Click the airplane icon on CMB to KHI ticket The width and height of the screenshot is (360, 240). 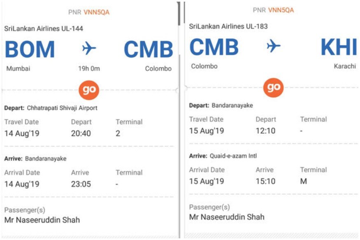point(274,46)
